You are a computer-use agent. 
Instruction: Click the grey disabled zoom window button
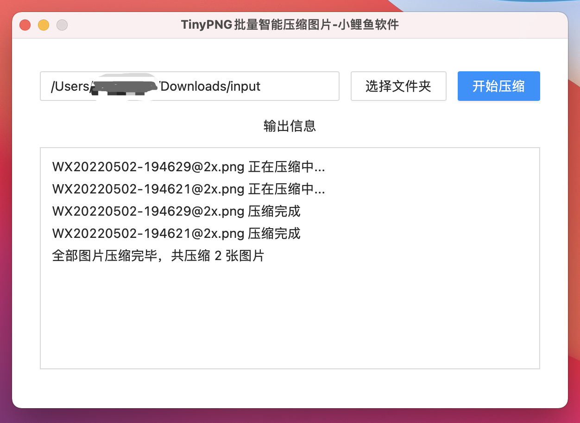pyautogui.click(x=62, y=25)
